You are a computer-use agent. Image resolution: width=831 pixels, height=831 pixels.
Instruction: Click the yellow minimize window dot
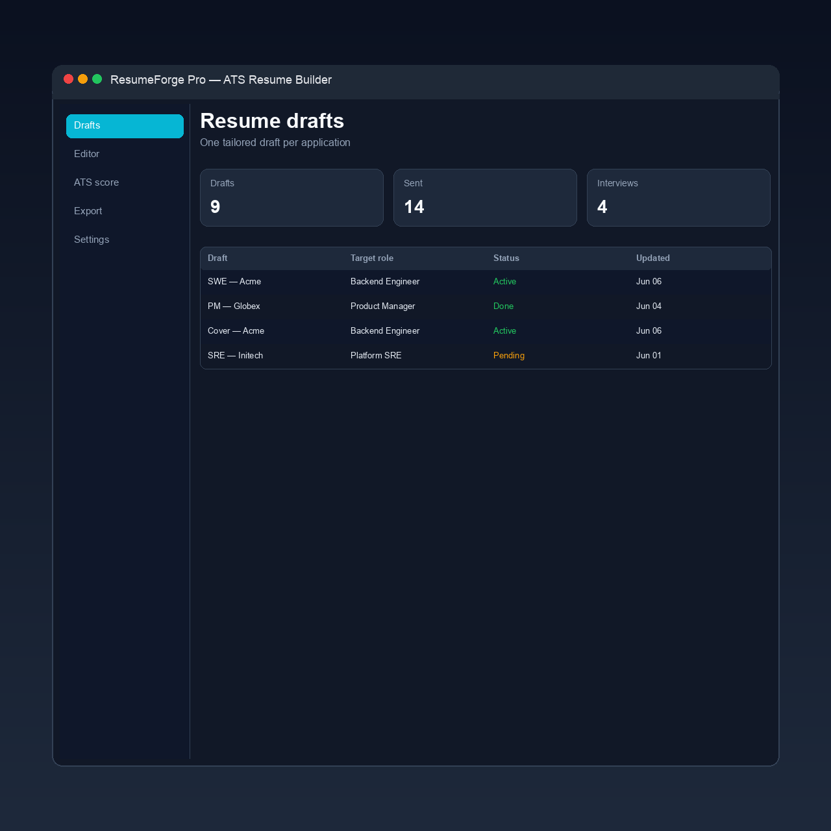[x=82, y=79]
